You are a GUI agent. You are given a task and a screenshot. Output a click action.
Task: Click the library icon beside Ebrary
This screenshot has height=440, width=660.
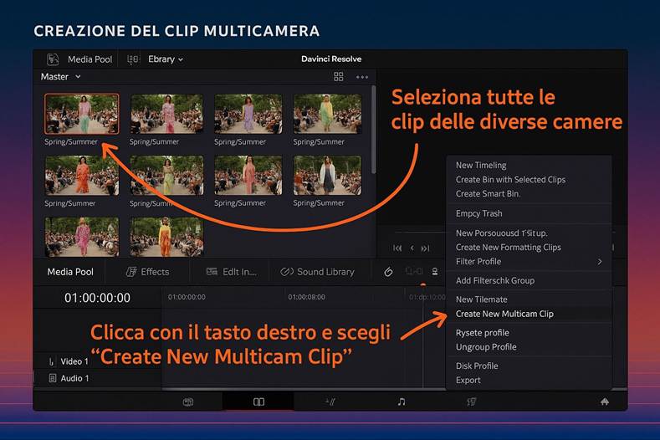coord(133,59)
